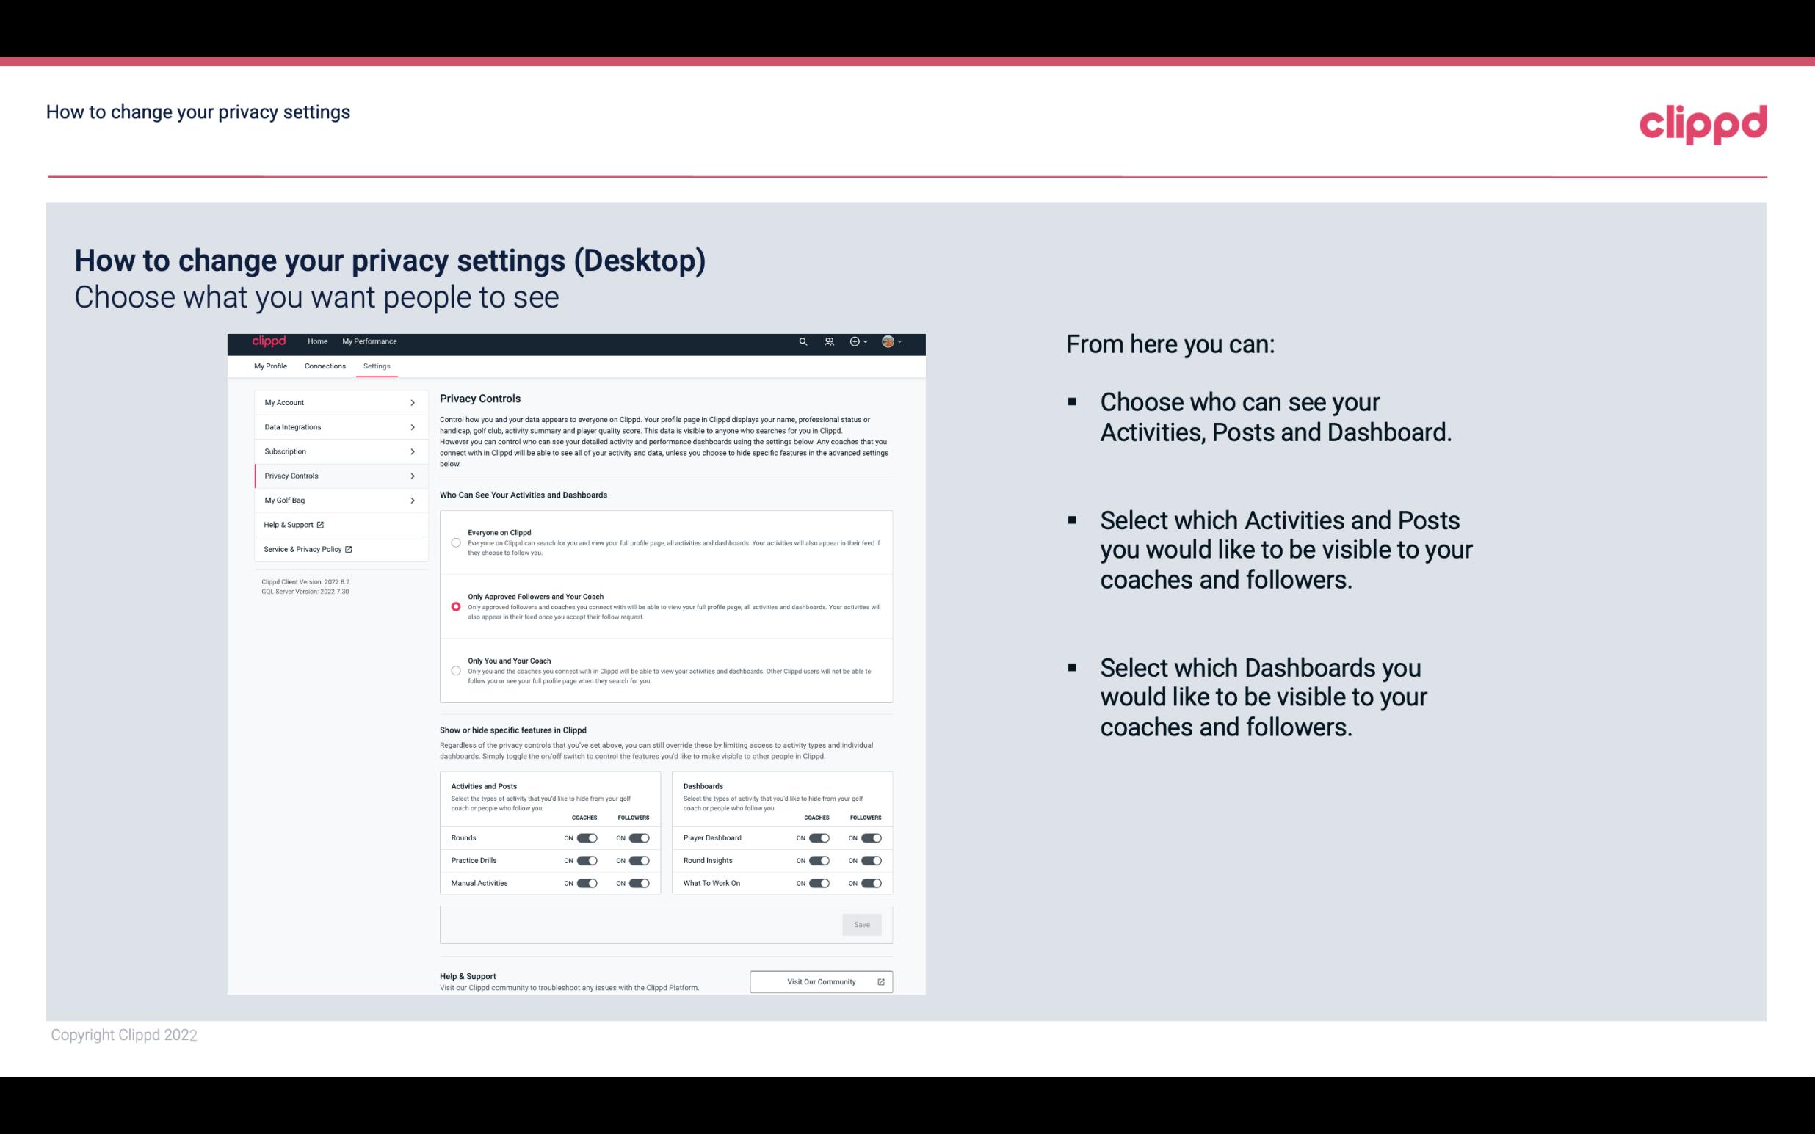Viewport: 1815px width, 1134px height.
Task: Toggle Rounds visibility for Followers
Action: point(639,837)
